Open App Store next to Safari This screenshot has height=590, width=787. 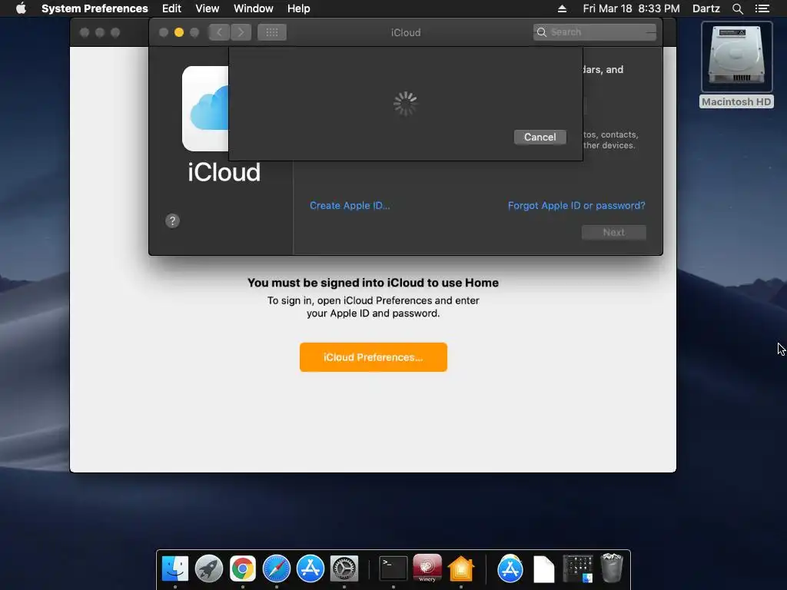click(310, 568)
